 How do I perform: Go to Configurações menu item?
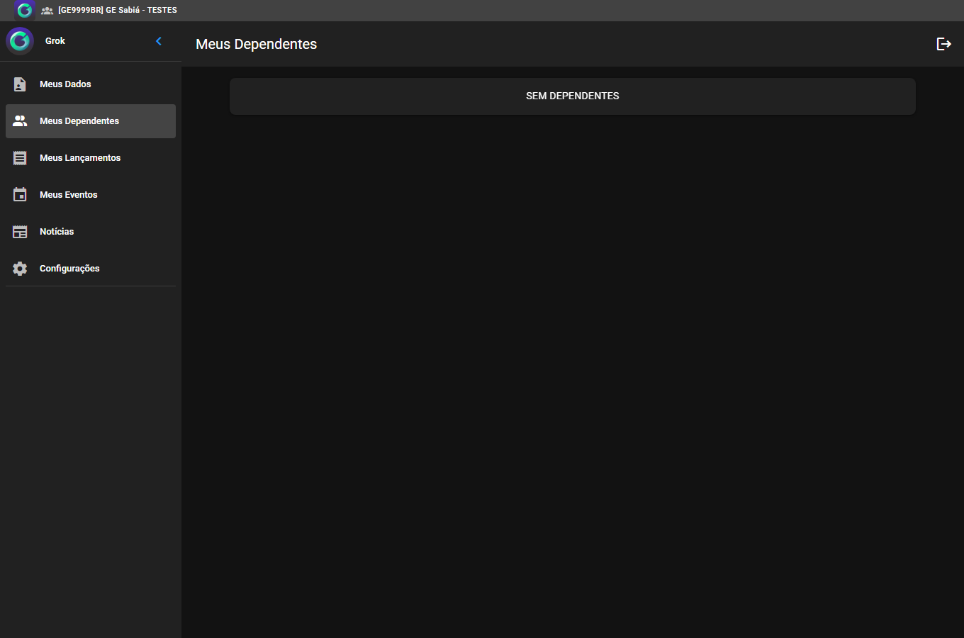91,269
